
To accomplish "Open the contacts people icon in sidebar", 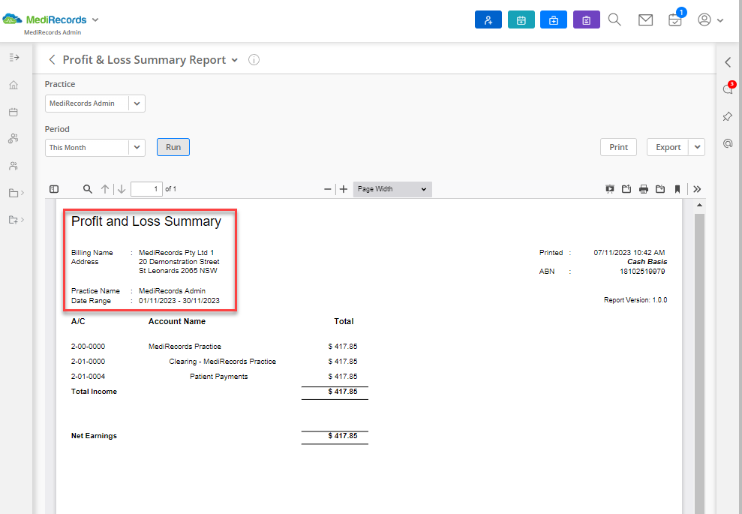I will 14,166.
